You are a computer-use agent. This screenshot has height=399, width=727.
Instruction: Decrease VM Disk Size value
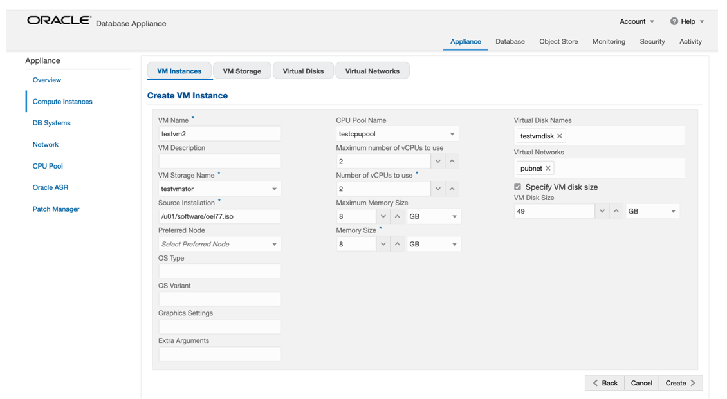[x=602, y=211]
